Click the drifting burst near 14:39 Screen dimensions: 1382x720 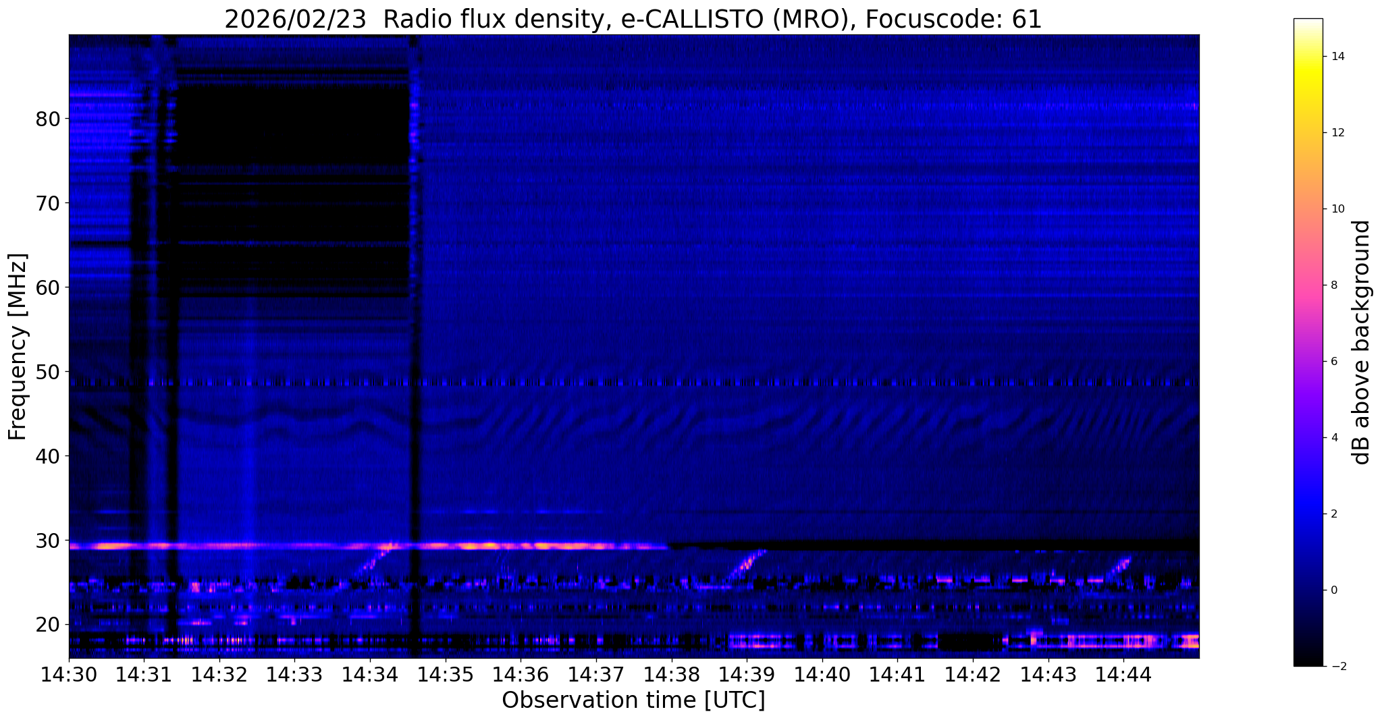(x=747, y=565)
